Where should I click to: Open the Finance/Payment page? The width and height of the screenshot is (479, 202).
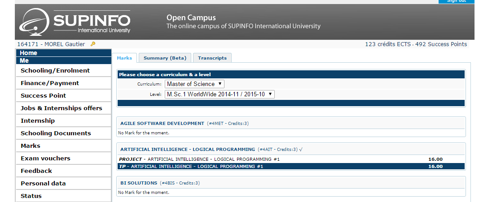(x=64, y=83)
